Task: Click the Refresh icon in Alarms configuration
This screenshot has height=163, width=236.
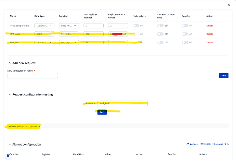Action: [x=187, y=144]
